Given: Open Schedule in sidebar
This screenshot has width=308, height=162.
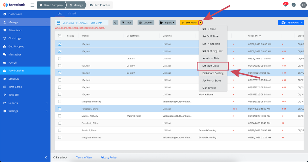Looking at the screenshot, I should 25,79.
